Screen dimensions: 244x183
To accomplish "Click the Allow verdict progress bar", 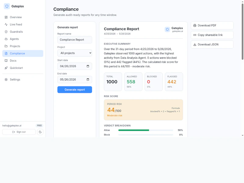I will [x=146, y=130].
